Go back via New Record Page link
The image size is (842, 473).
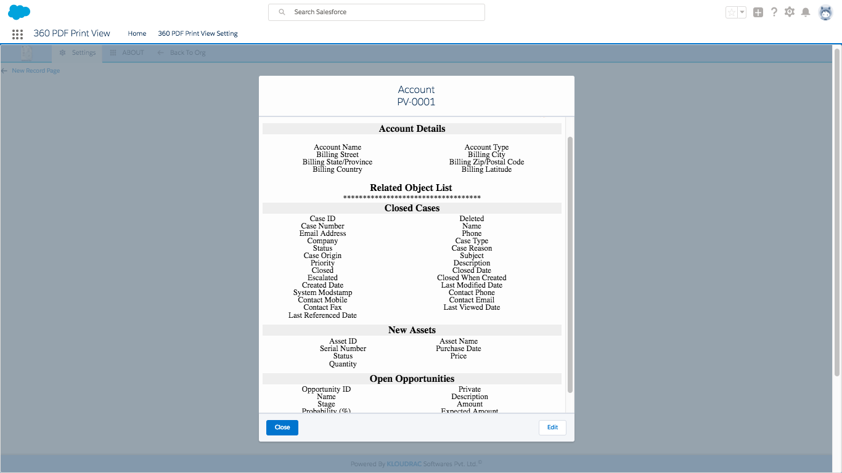click(31, 71)
